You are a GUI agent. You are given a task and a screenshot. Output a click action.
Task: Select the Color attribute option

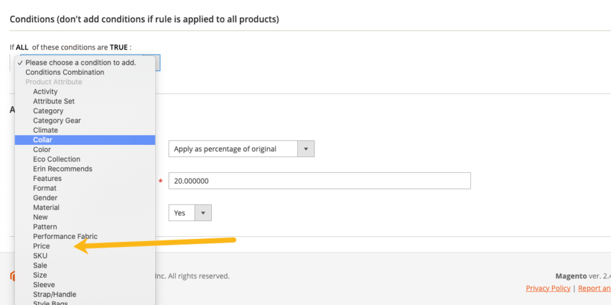tap(42, 149)
